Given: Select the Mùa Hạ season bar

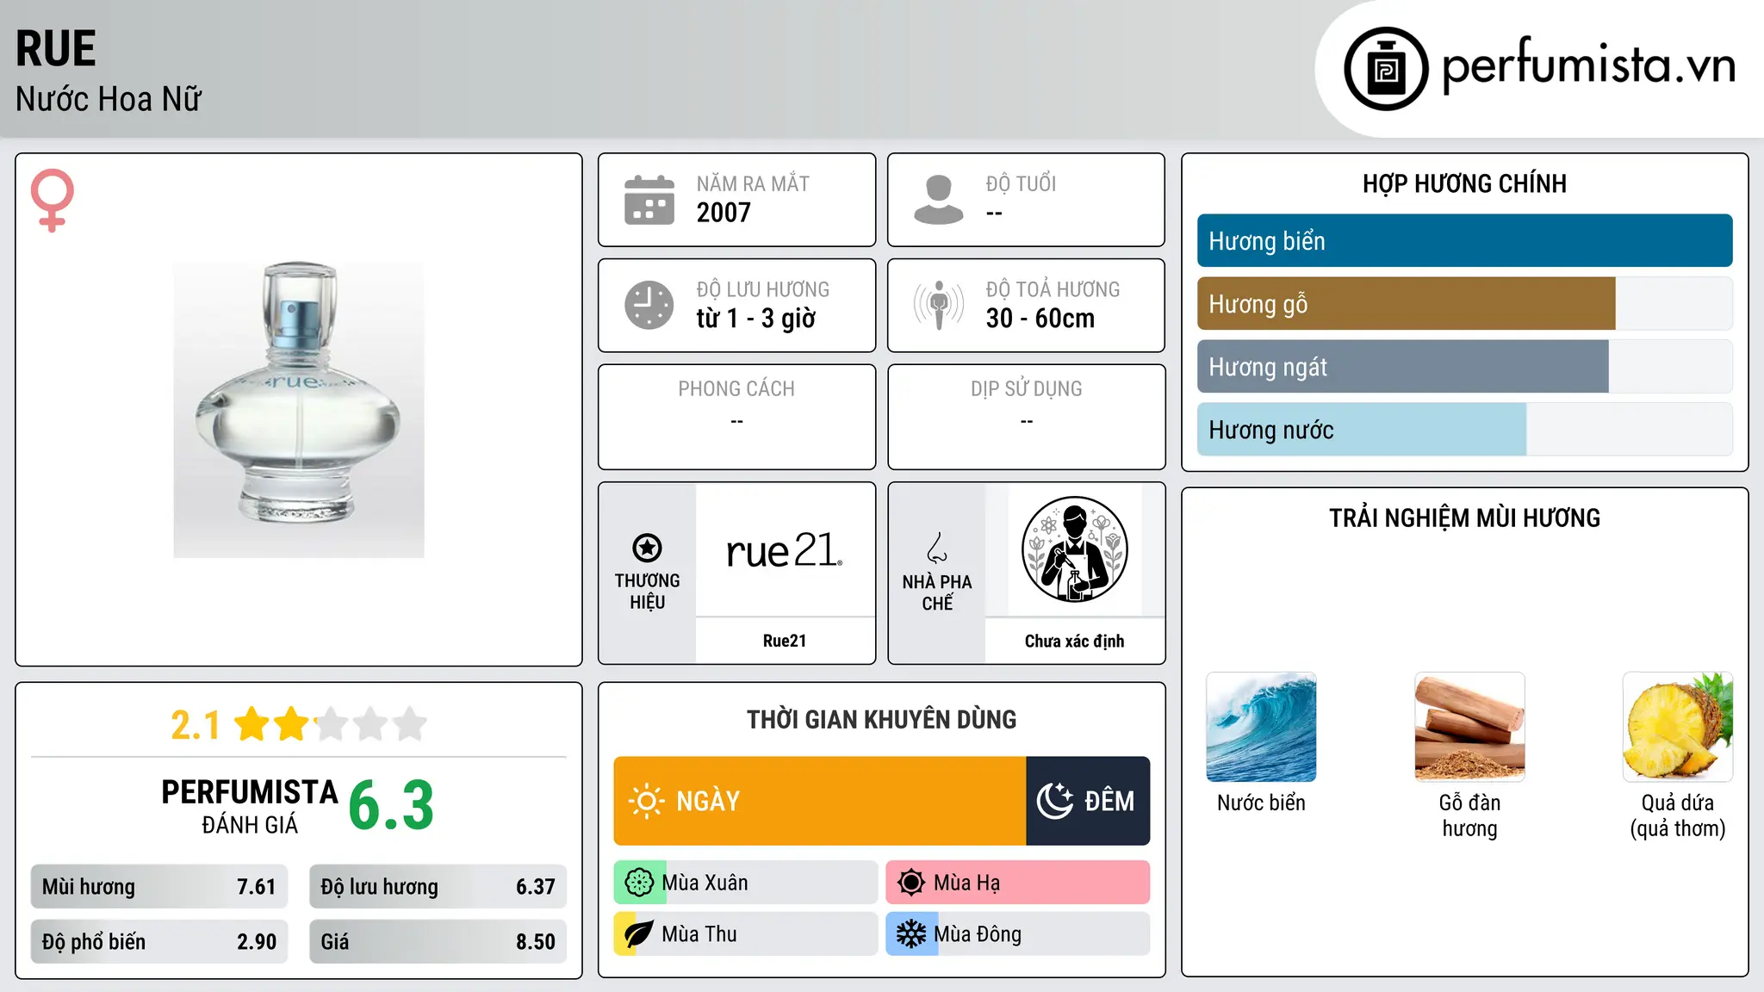Looking at the screenshot, I should (1018, 883).
